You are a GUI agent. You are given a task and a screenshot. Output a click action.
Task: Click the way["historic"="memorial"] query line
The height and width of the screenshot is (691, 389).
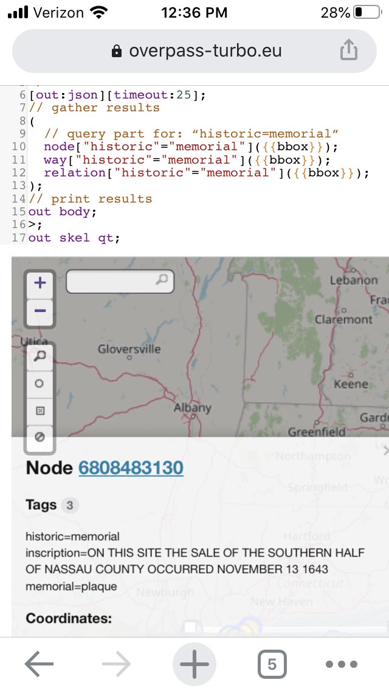click(187, 159)
